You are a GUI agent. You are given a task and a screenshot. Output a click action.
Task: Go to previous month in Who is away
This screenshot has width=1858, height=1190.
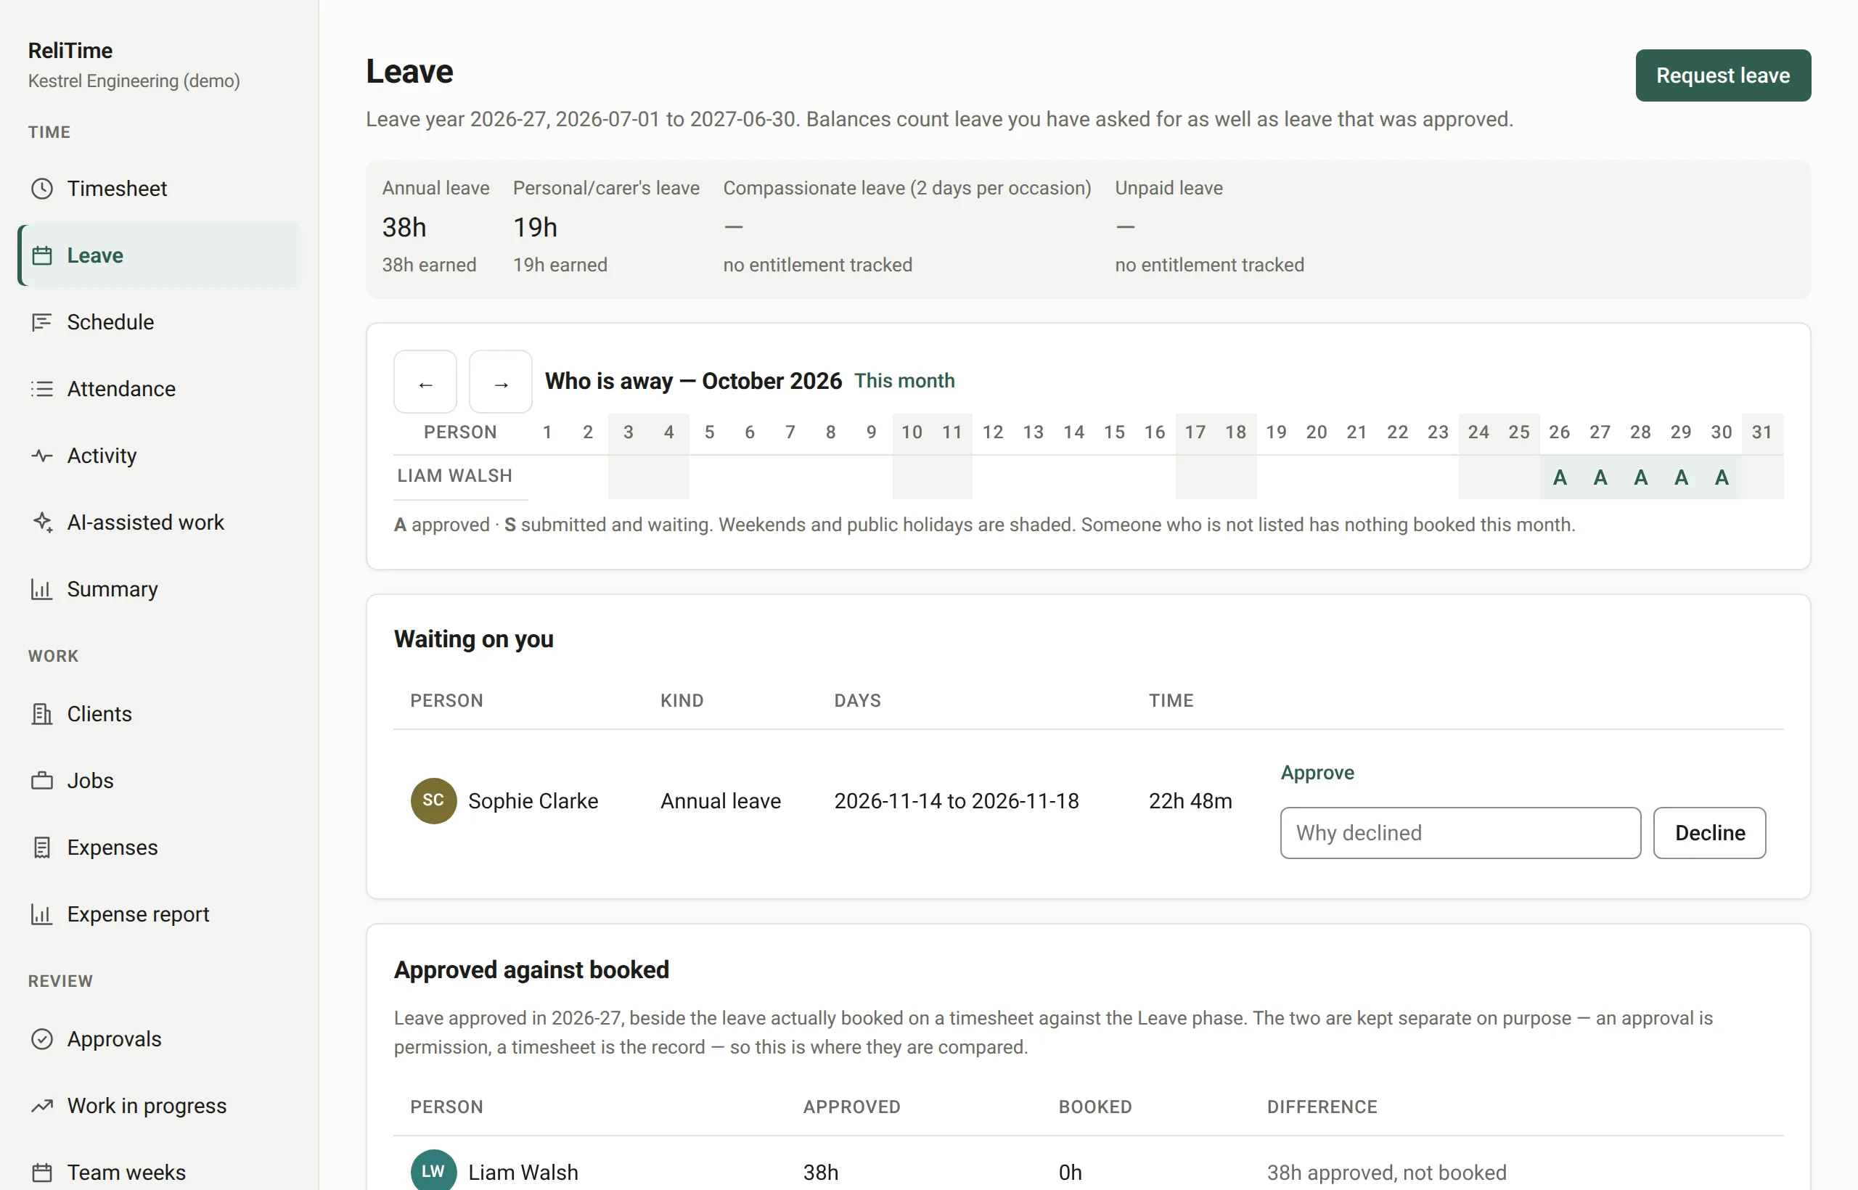tap(425, 382)
